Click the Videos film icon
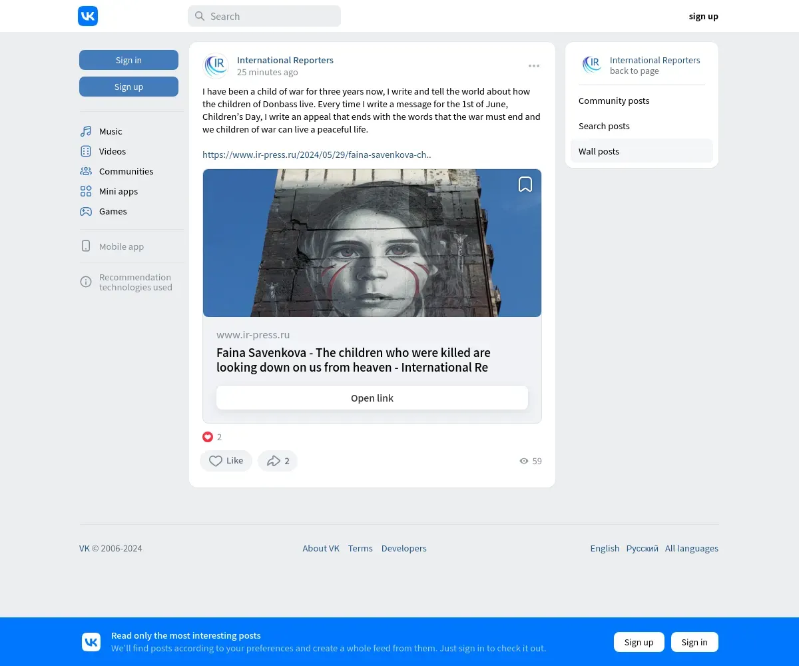Screen dimensions: 799x666 pos(86,151)
